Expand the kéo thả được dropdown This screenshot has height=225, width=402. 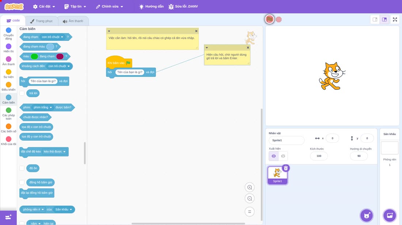(54, 152)
